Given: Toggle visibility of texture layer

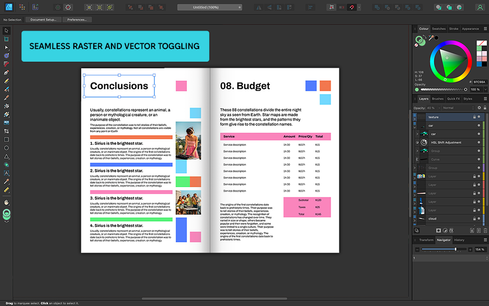Looking at the screenshot, I should [x=479, y=117].
